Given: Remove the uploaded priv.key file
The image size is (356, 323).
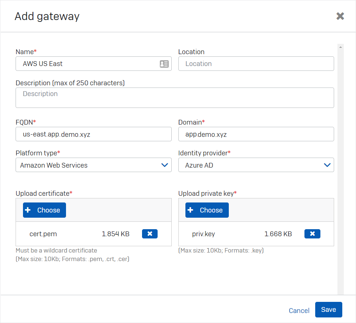Looking at the screenshot, I should point(312,234).
